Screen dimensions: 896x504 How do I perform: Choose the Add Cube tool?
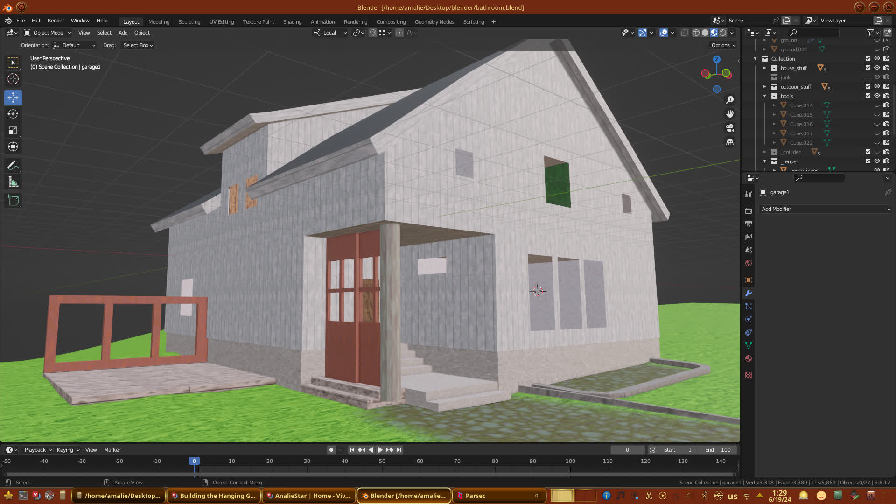tap(13, 201)
